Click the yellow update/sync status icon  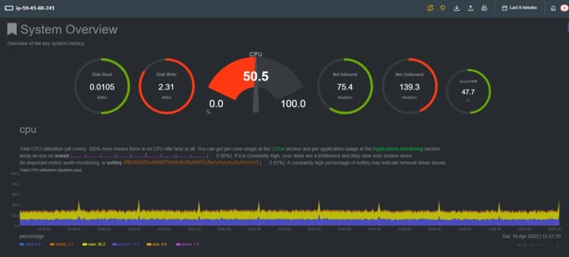tap(430, 8)
